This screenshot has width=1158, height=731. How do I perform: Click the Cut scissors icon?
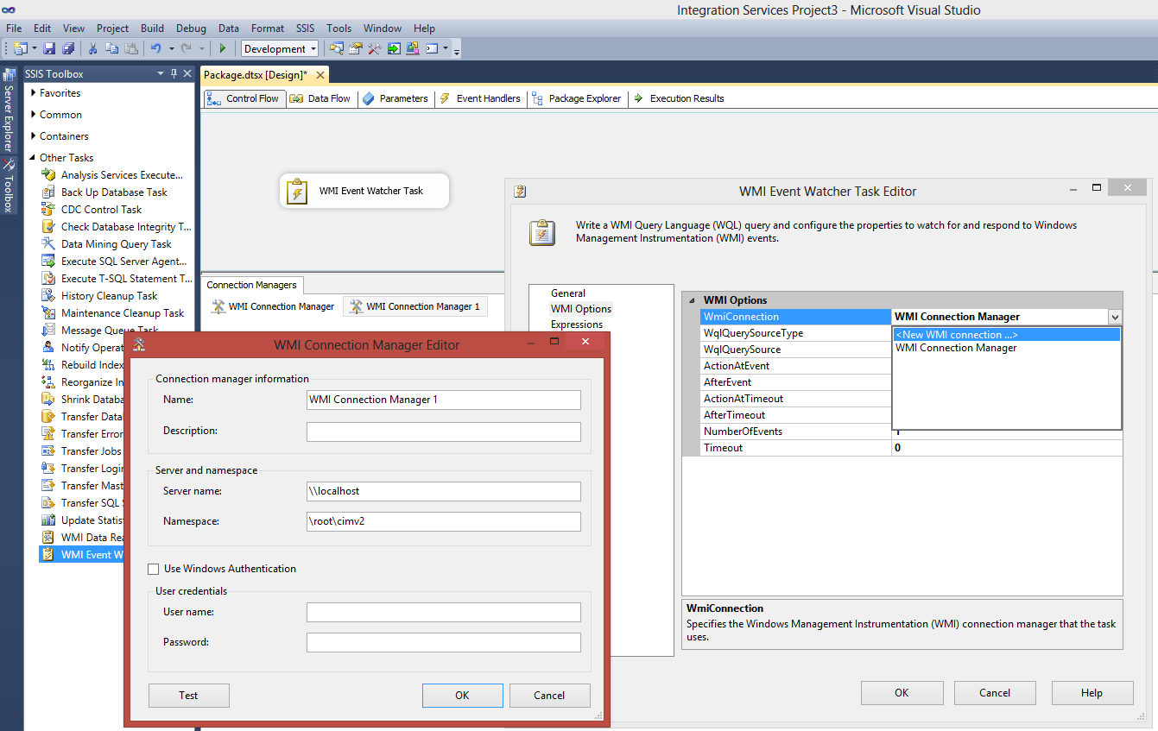click(x=92, y=48)
